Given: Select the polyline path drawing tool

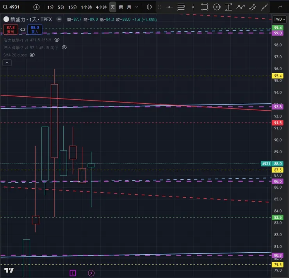Looking at the screenshot, I should pos(240,7).
